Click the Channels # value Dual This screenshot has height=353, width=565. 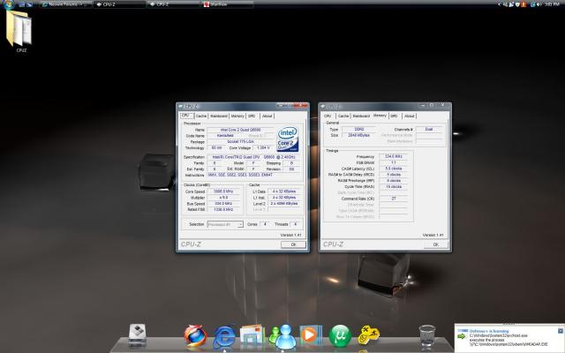pos(429,130)
